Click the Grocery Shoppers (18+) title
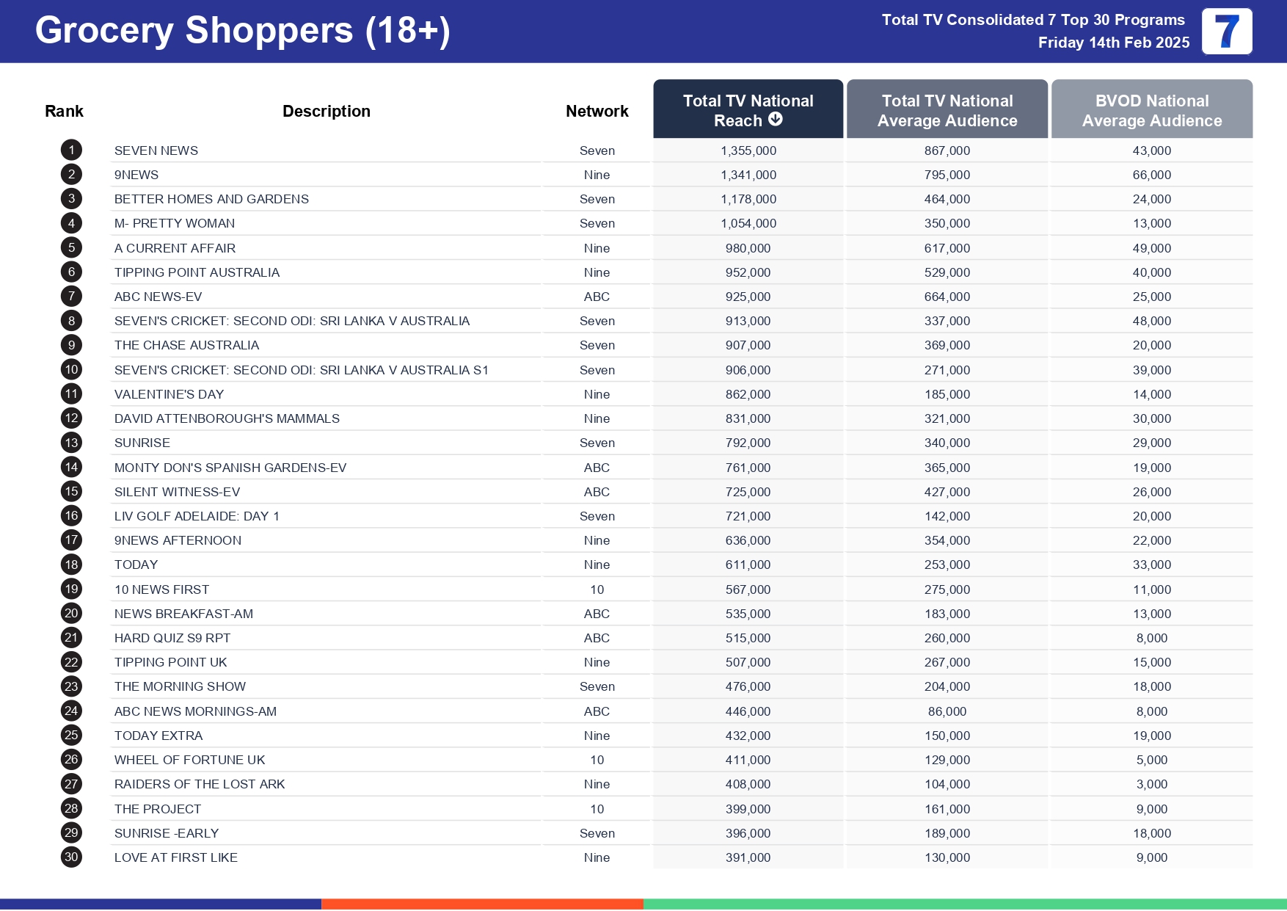This screenshot has width=1287, height=911. pos(242,31)
